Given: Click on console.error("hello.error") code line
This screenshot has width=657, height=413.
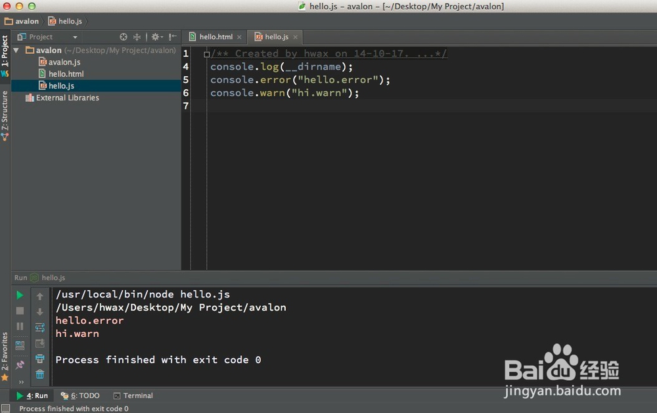Looking at the screenshot, I should point(300,79).
